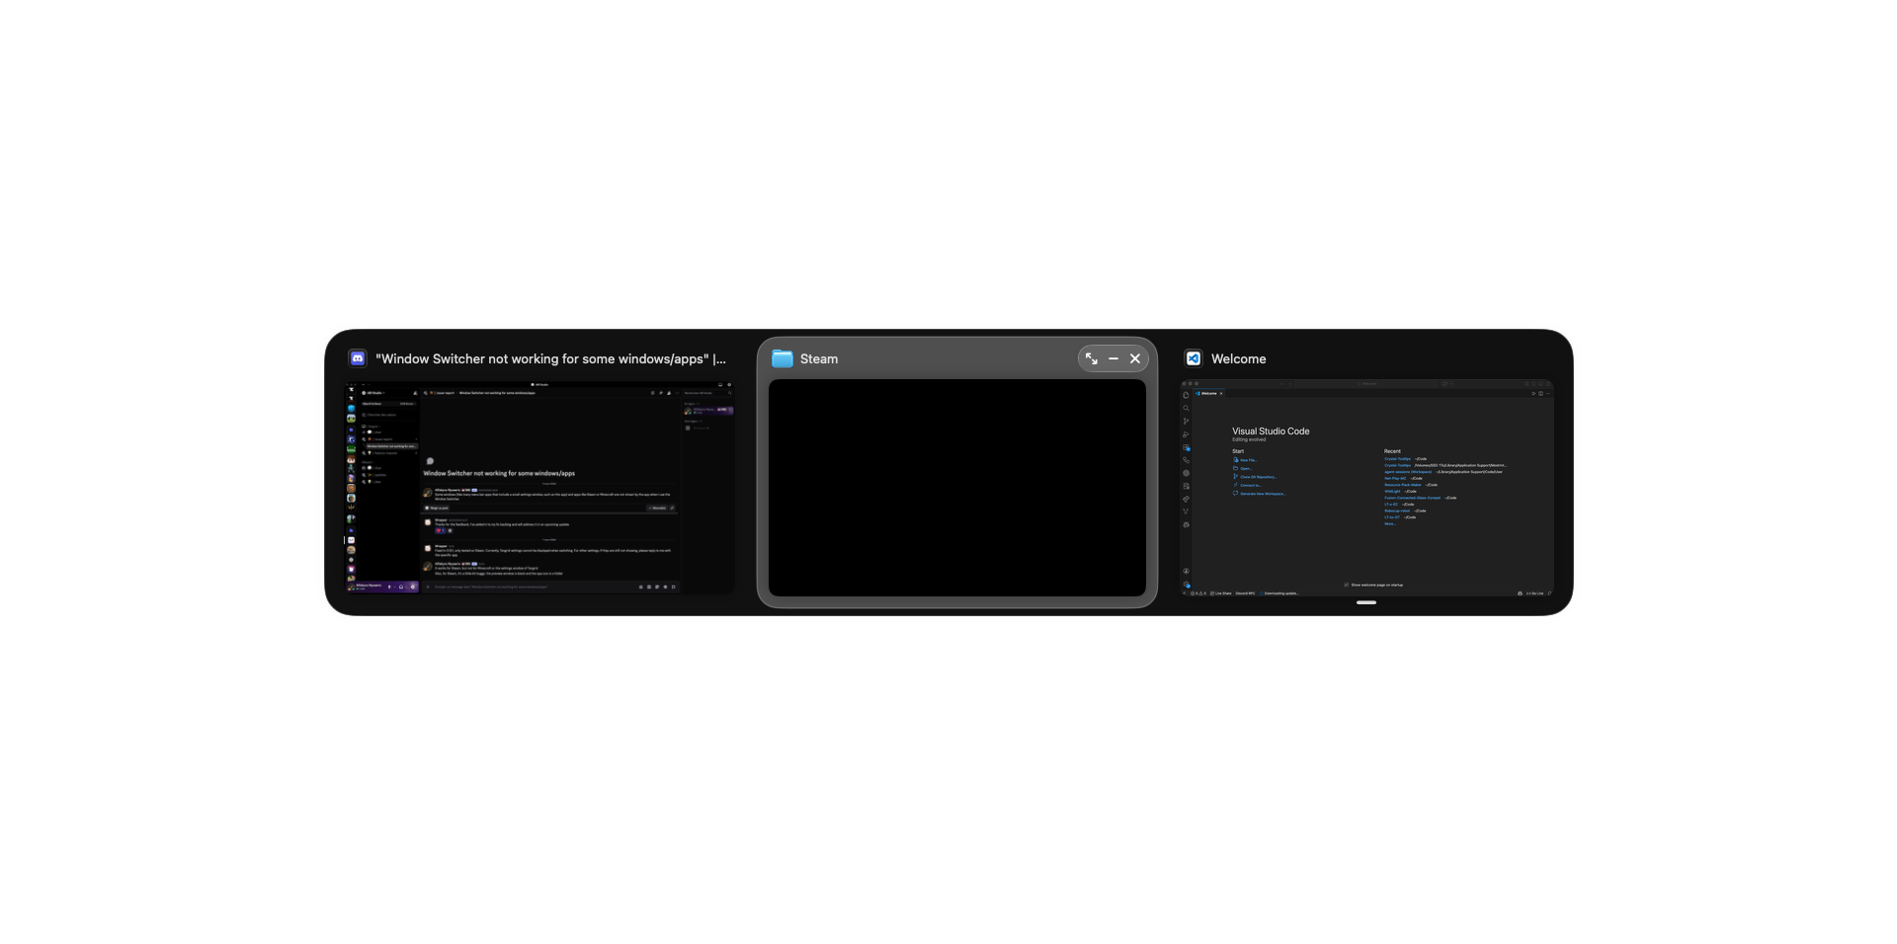Click the "Steam" window title

coord(819,358)
